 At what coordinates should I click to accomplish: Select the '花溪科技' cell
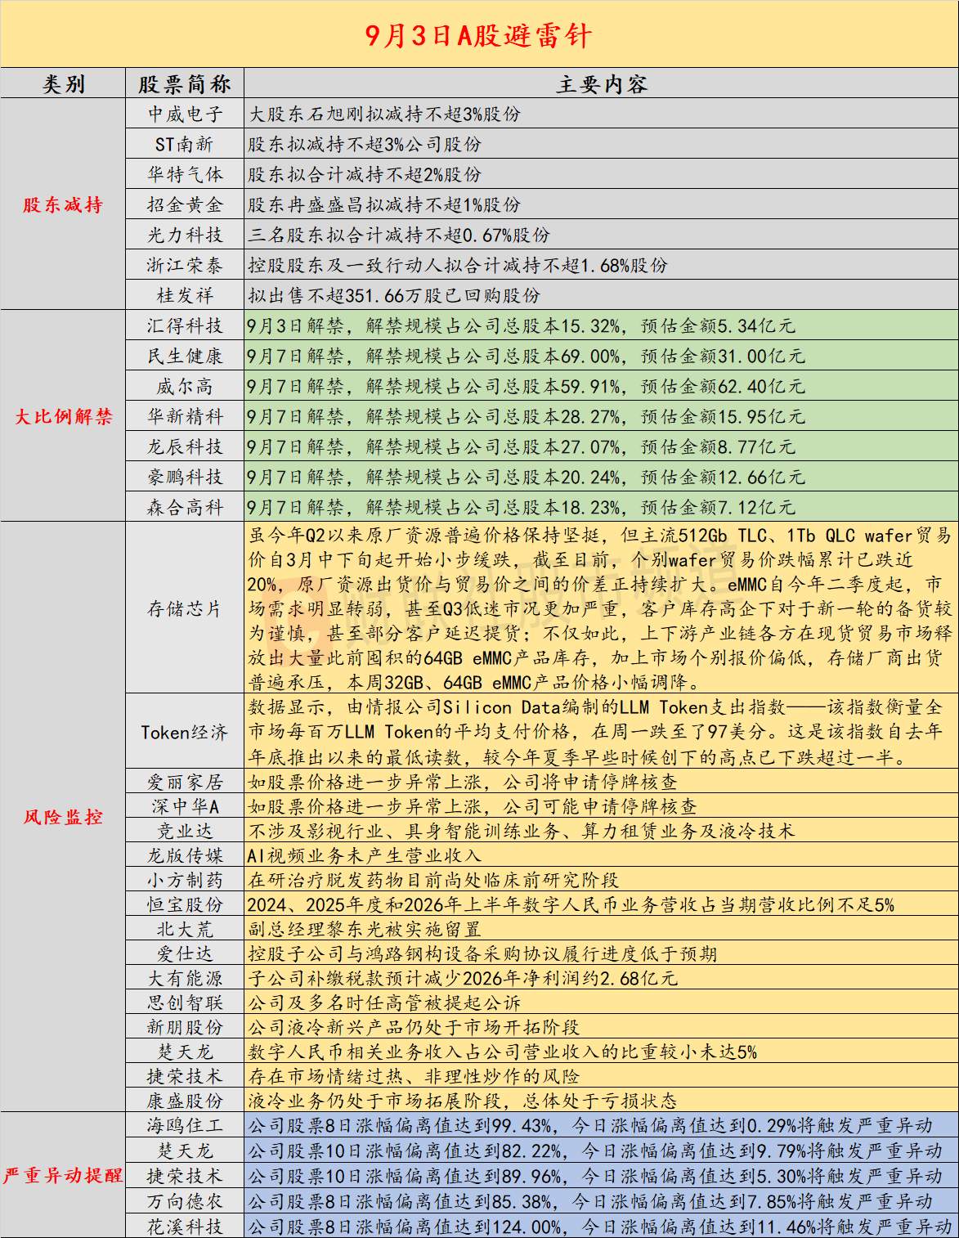[x=185, y=1227]
